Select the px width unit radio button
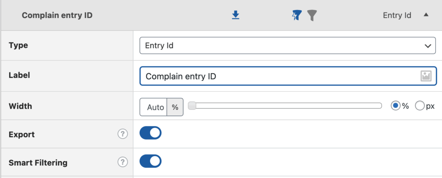This screenshot has width=442, height=178. click(420, 106)
